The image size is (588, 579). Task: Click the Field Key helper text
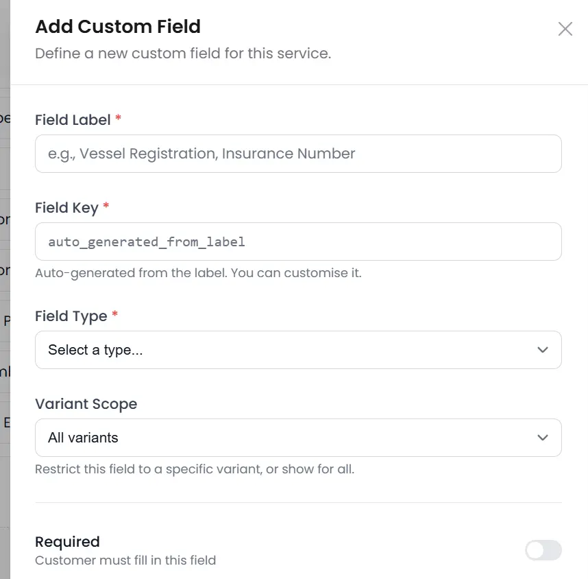point(197,272)
